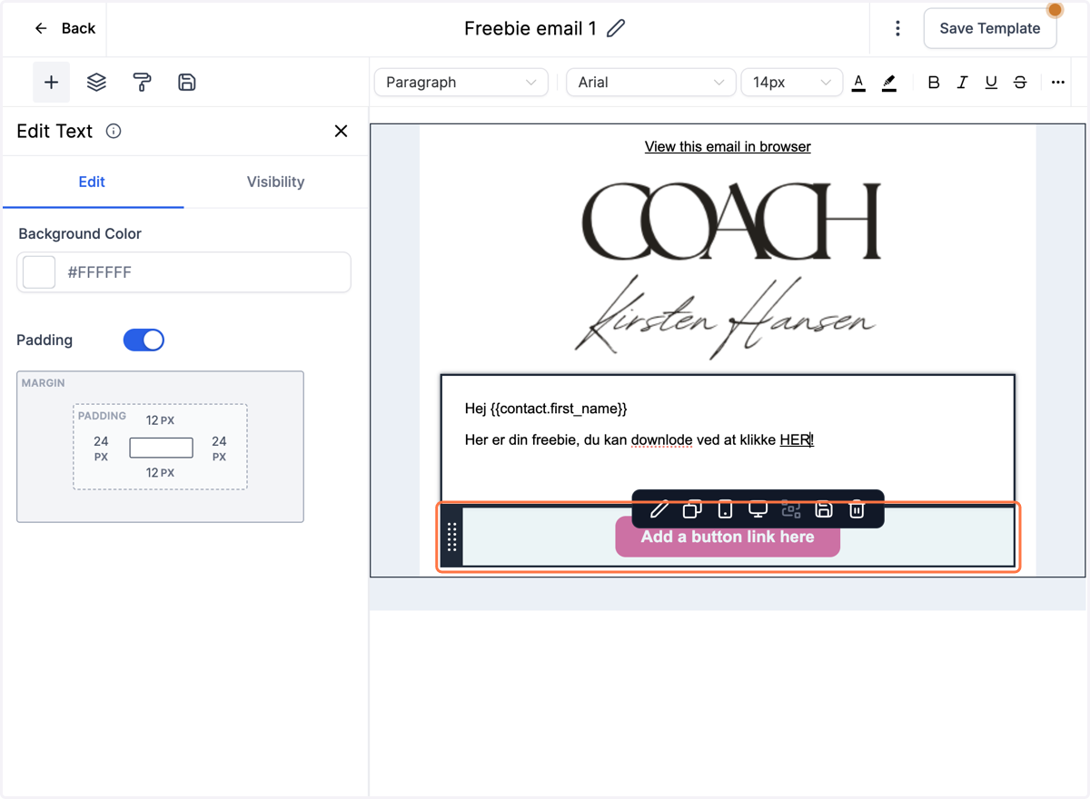Click the #FFFFFF background color input field
The width and height of the screenshot is (1090, 799).
click(183, 272)
